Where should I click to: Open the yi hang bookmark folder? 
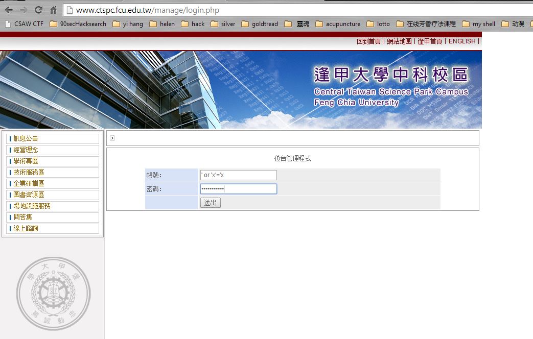click(128, 24)
